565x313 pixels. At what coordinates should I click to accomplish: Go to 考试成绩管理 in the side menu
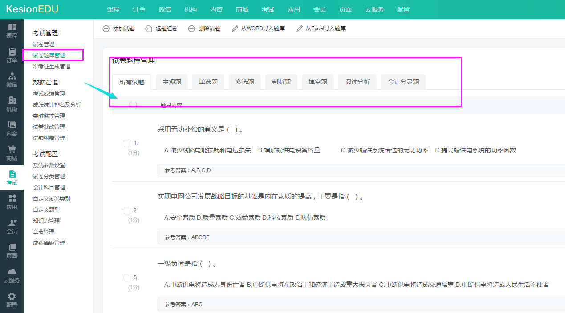click(x=49, y=94)
